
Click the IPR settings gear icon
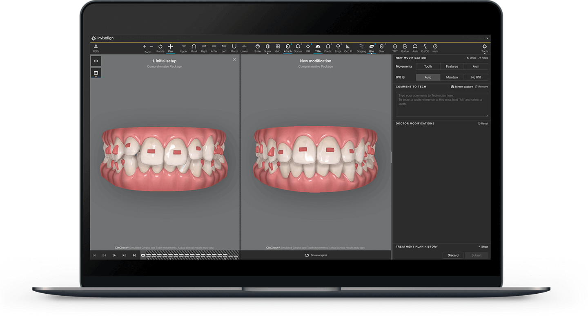pos(403,77)
